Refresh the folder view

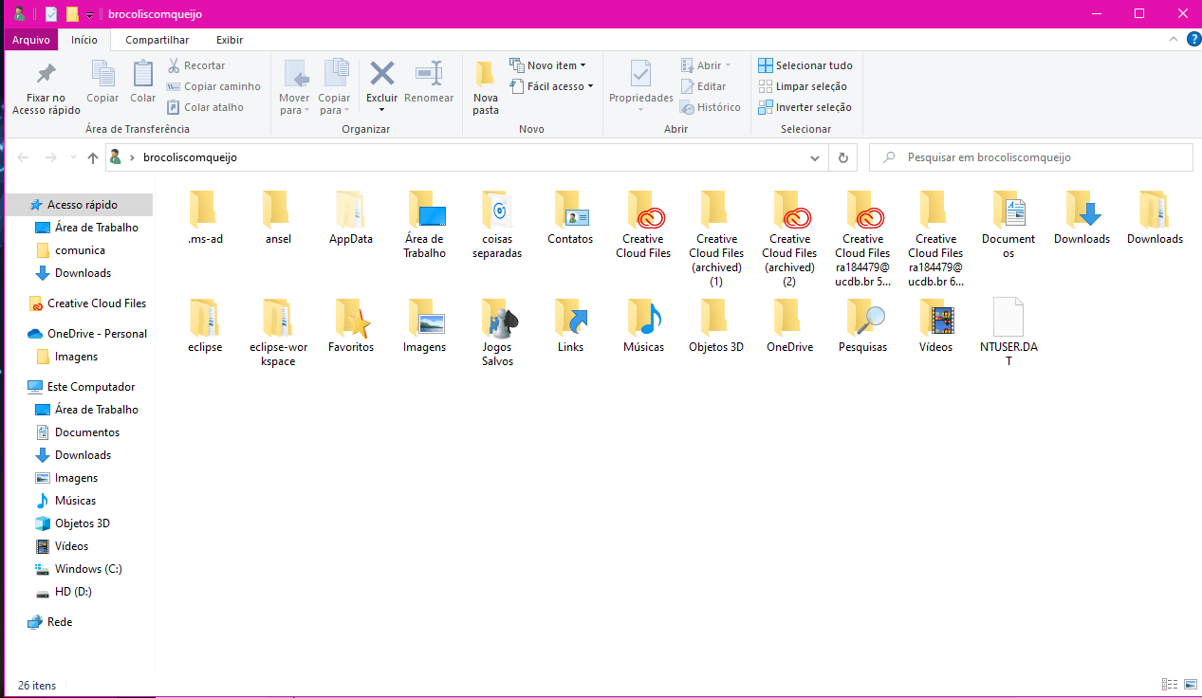842,157
